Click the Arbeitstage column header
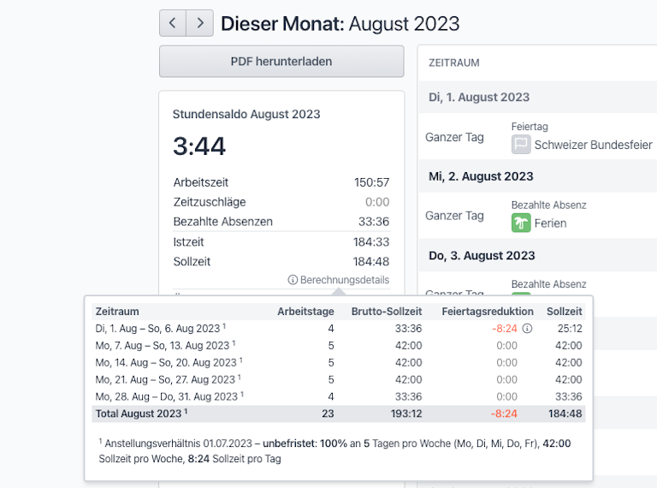Screen dimensions: 657x488 [x=305, y=312]
